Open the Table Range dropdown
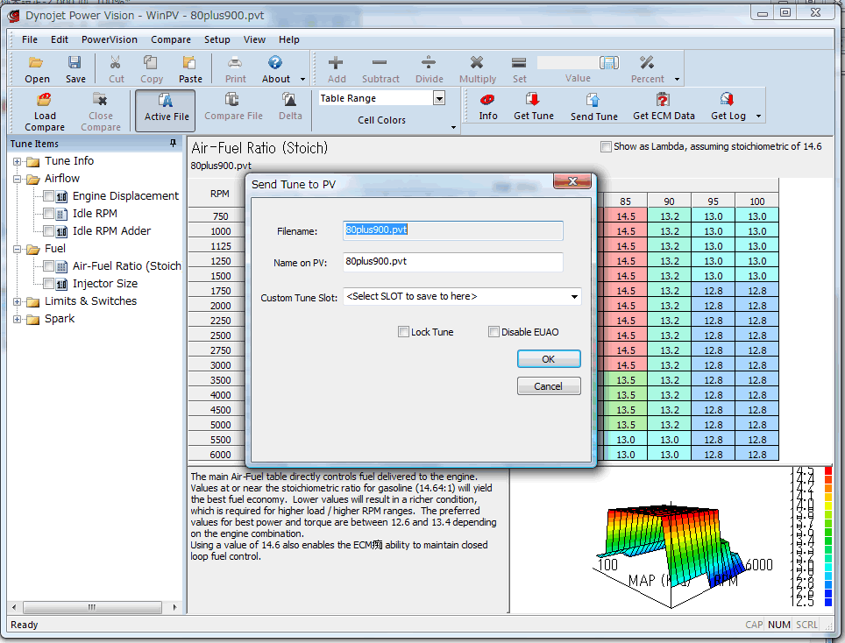Screen dimensions: 845x643 tap(439, 98)
